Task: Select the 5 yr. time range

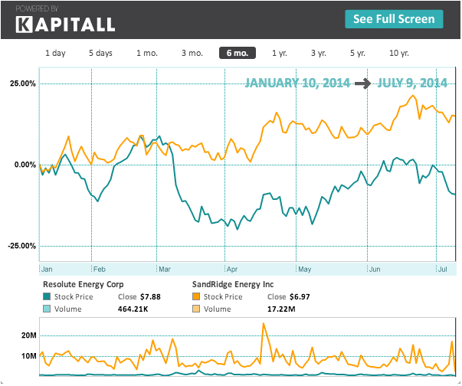Action: pos(358,53)
